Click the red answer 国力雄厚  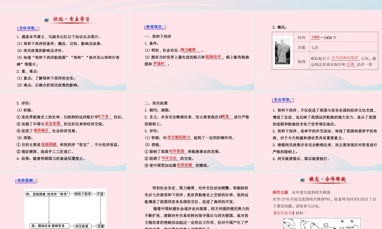(188, 50)
